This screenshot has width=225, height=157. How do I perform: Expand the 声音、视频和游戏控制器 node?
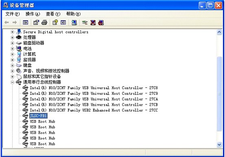(12, 71)
